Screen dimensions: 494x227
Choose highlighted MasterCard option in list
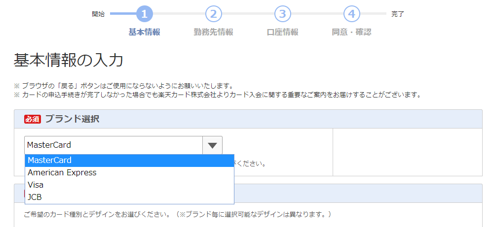(129, 161)
